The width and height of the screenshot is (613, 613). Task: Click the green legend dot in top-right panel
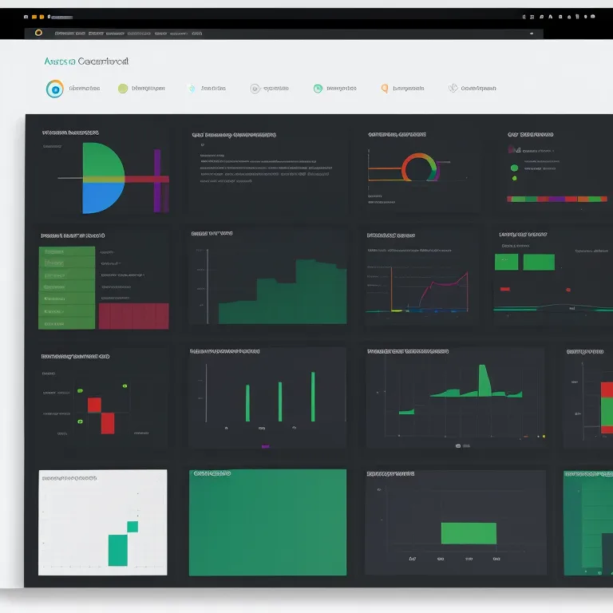[515, 168]
